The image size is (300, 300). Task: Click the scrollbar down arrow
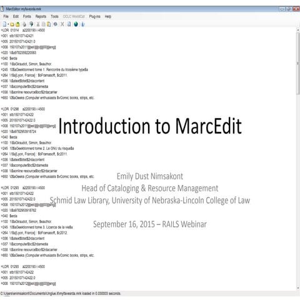click(x=298, y=288)
